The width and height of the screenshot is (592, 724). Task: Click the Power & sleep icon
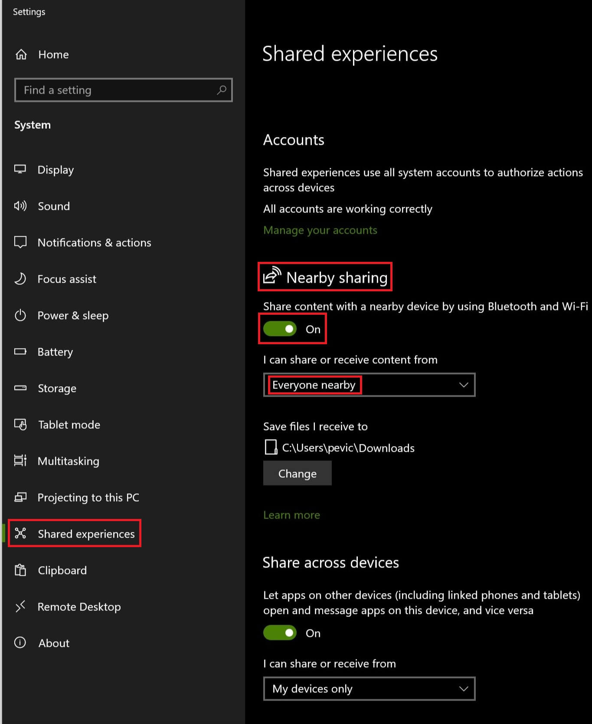pos(20,315)
